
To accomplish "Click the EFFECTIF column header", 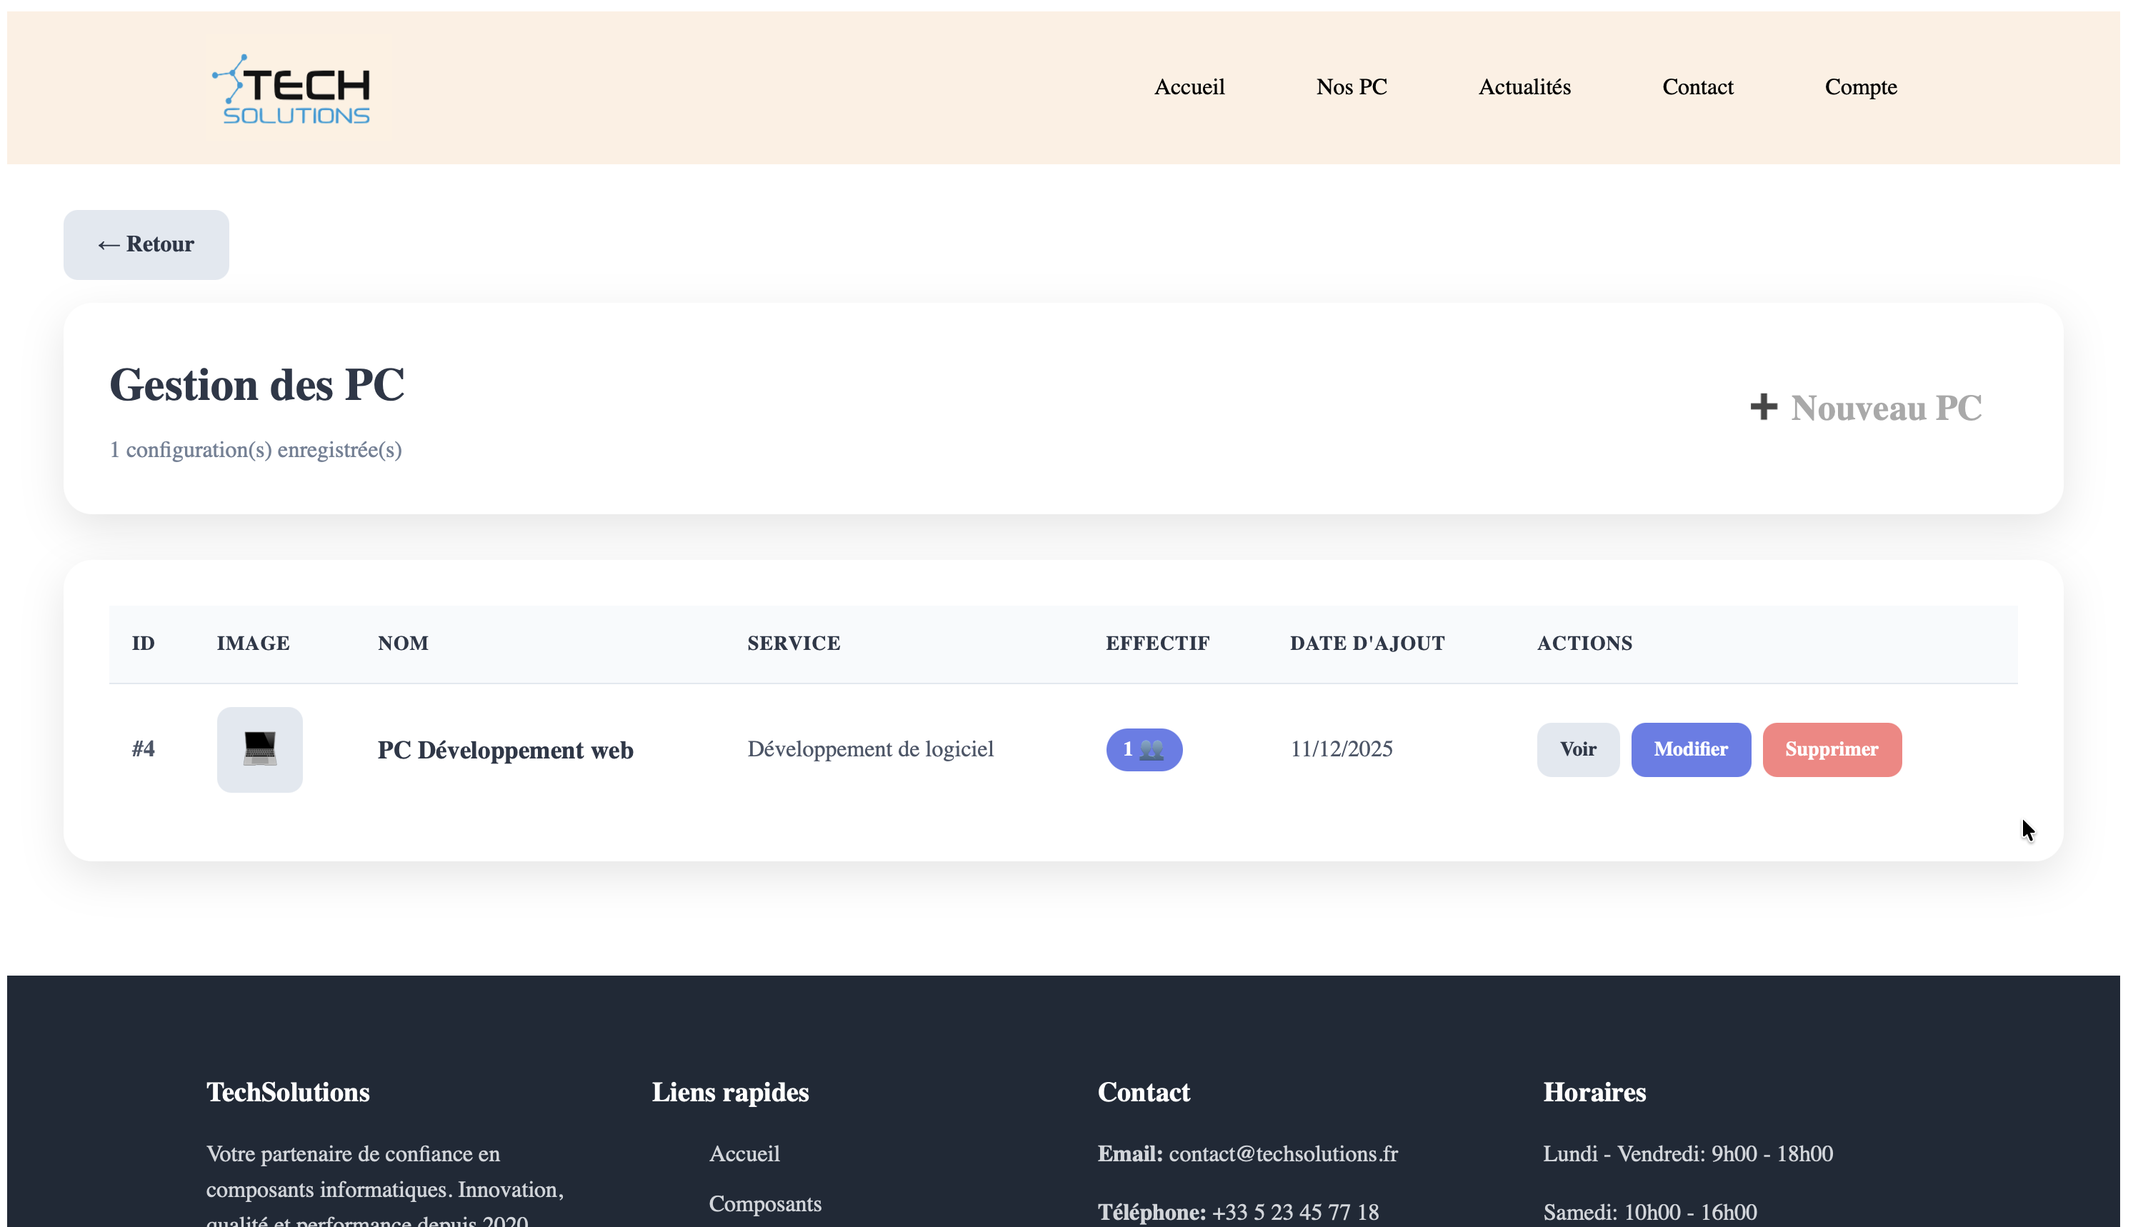I will tap(1158, 643).
